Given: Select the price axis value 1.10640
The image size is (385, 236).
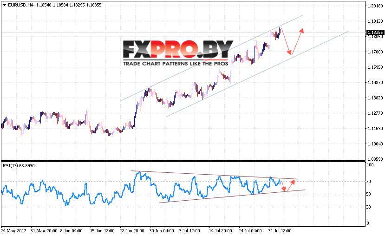Looking at the screenshot, I should tap(375, 144).
